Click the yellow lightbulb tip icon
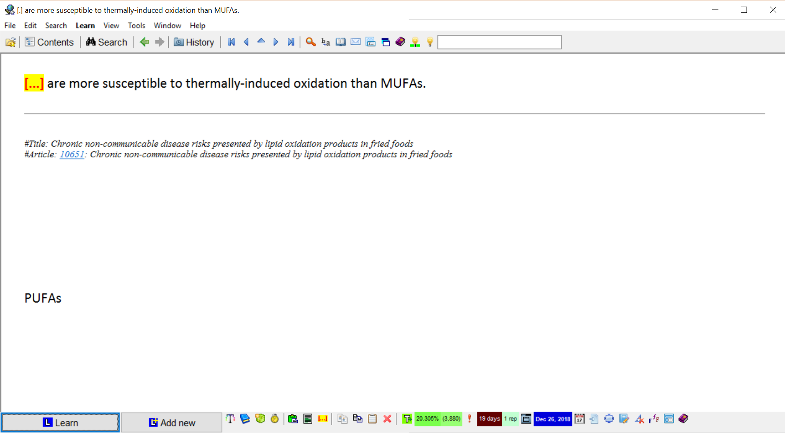Screen dimensions: 785x433 (x=430, y=42)
